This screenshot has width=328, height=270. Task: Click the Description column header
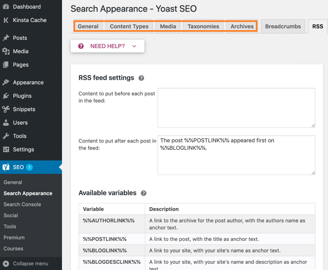tap(230, 209)
